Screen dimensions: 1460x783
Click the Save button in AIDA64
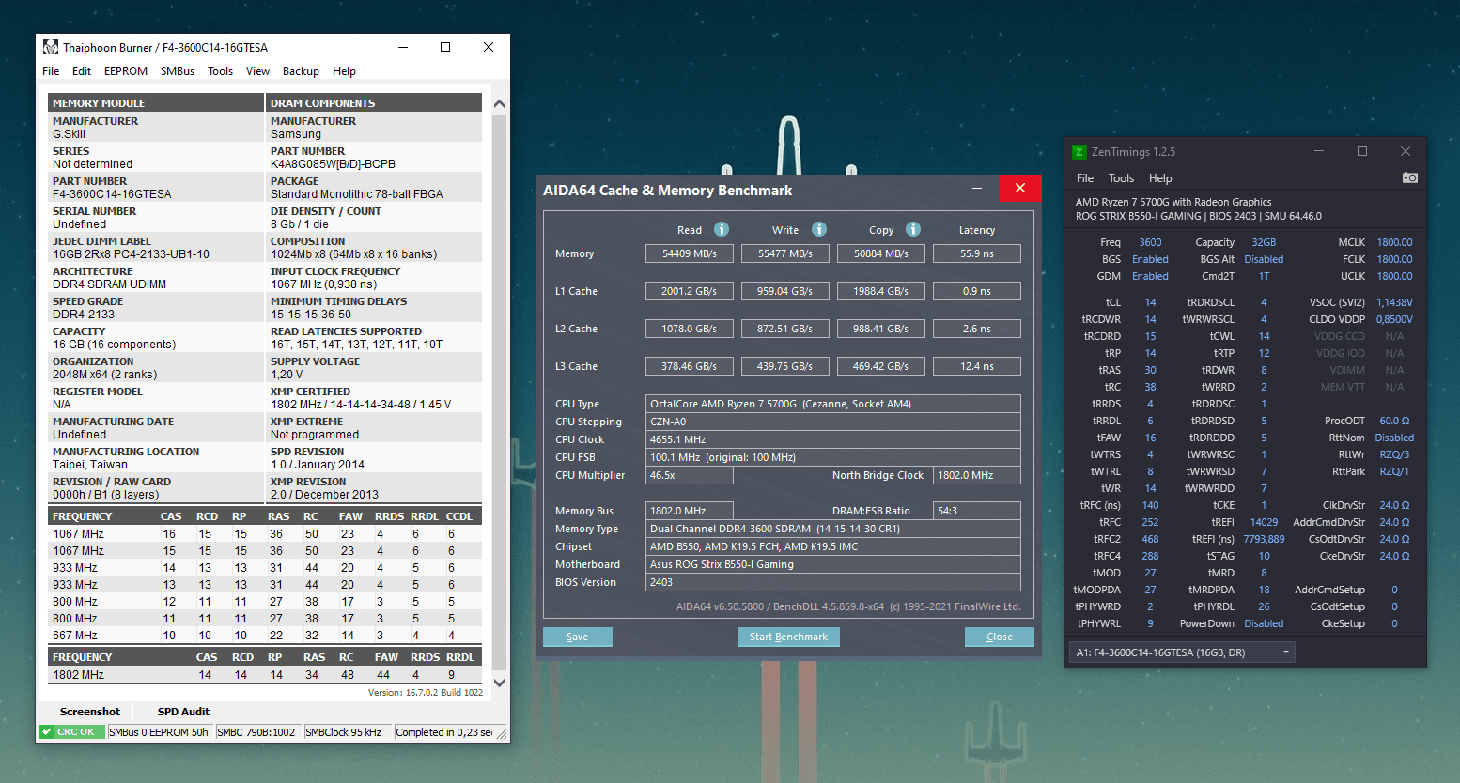pyautogui.click(x=577, y=637)
